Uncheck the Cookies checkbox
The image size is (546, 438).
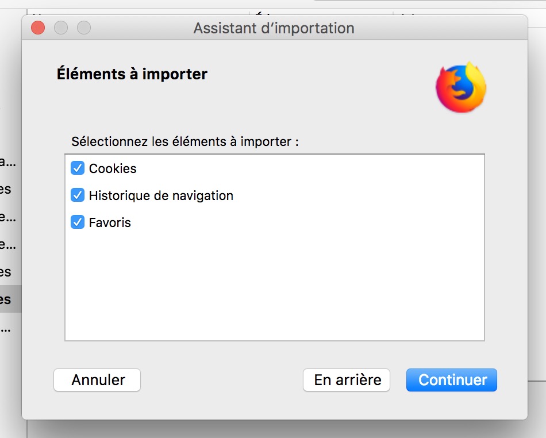pyautogui.click(x=78, y=168)
